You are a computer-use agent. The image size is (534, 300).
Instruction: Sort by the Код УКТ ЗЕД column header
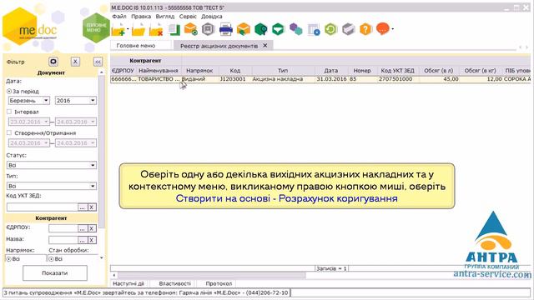coord(397,70)
